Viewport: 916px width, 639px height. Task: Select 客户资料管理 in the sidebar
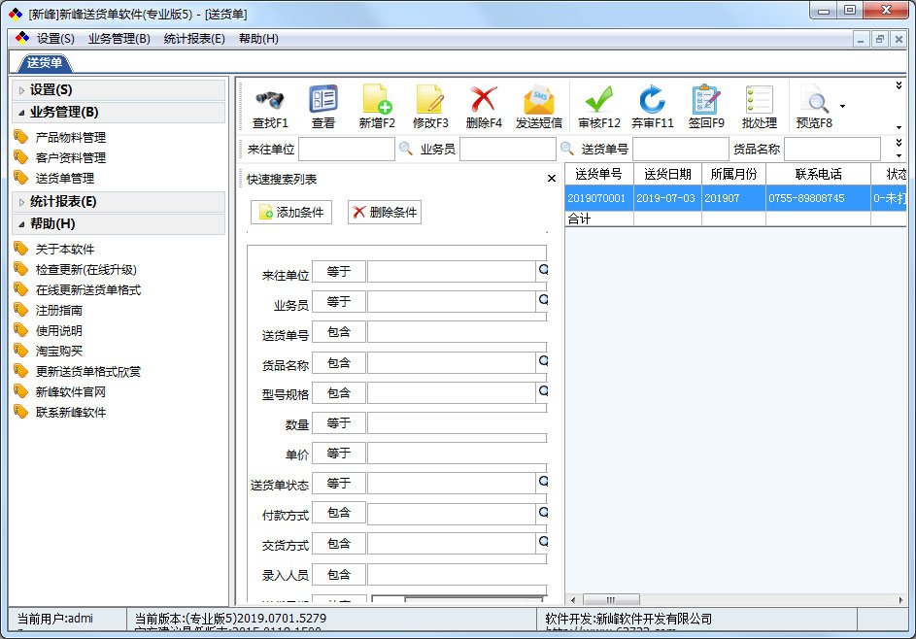(x=71, y=158)
